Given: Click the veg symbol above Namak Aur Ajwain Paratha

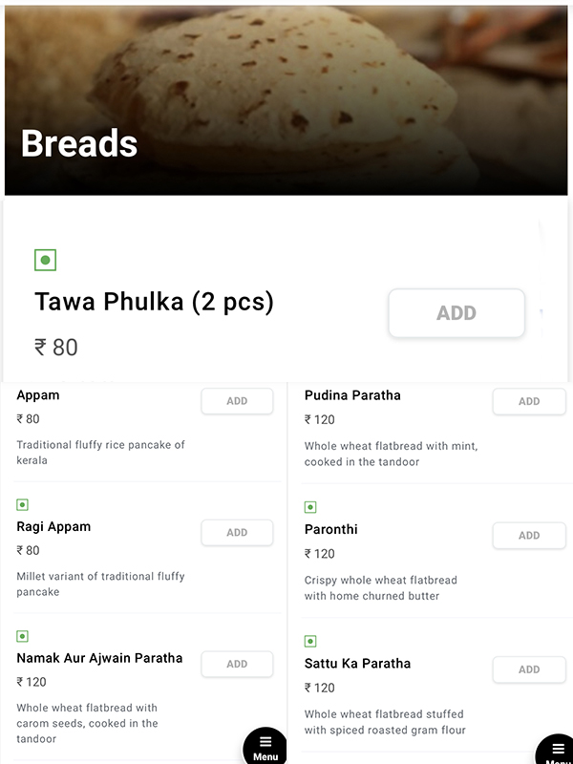Looking at the screenshot, I should tap(23, 636).
